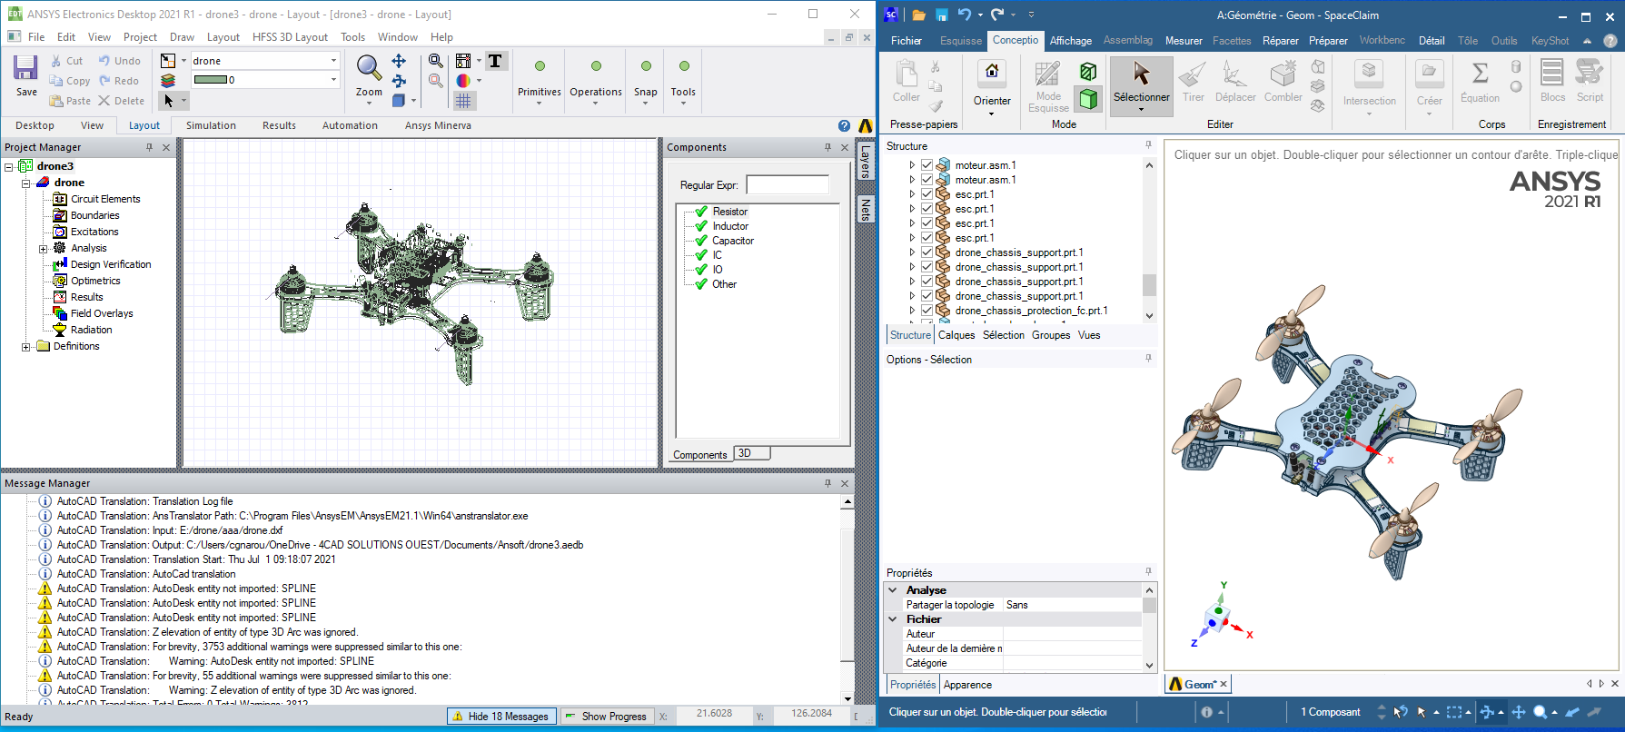Click the Save icon in ANSYS Electronics Desktop

click(x=25, y=68)
